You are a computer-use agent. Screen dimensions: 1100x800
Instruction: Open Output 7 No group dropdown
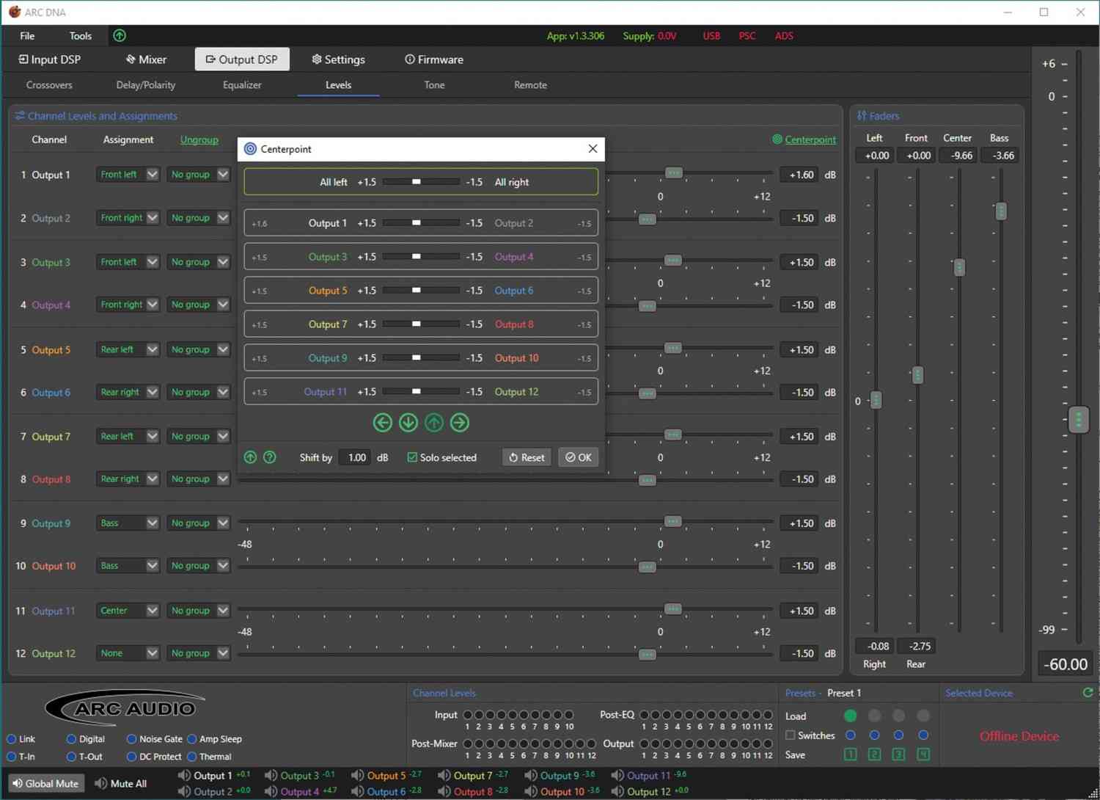pos(198,436)
